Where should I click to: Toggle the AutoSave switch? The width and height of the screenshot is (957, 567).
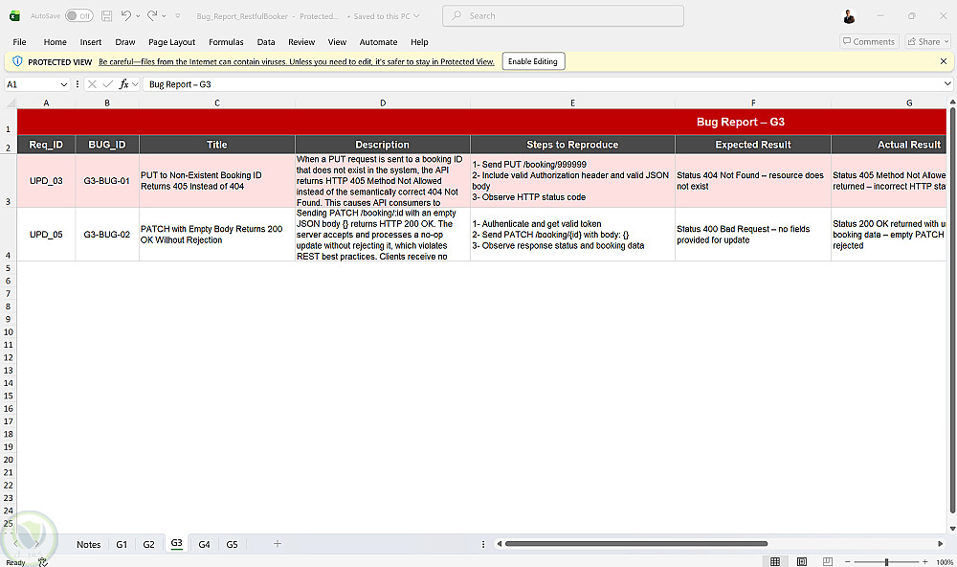[x=79, y=16]
